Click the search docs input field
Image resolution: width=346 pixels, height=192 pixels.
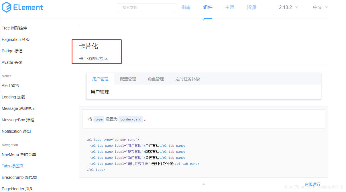[x=147, y=8]
